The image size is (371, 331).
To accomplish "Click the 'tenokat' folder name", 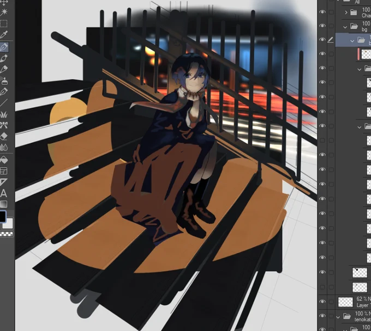I will tap(362, 320).
